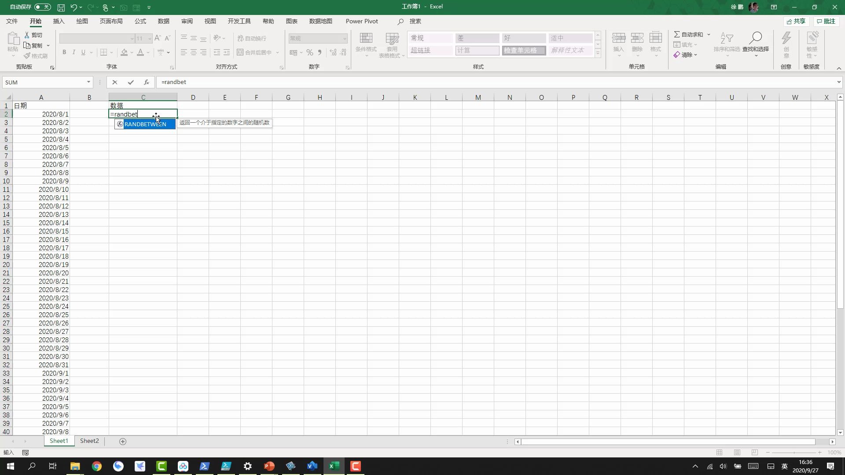Click the 共享 share button
This screenshot has height=475, width=845.
796,21
